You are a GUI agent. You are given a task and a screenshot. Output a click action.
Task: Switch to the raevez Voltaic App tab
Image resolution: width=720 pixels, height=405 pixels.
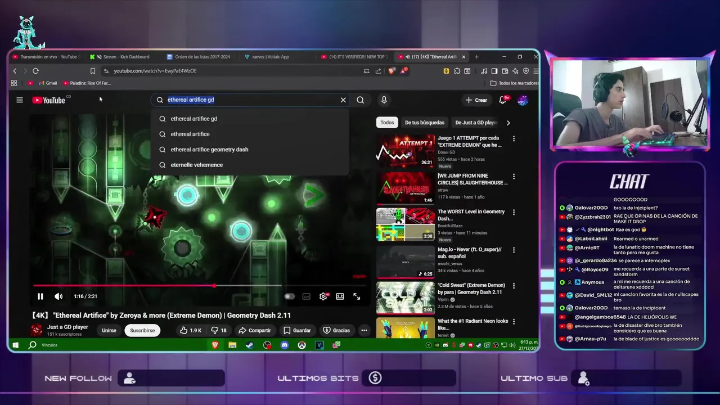tap(277, 57)
